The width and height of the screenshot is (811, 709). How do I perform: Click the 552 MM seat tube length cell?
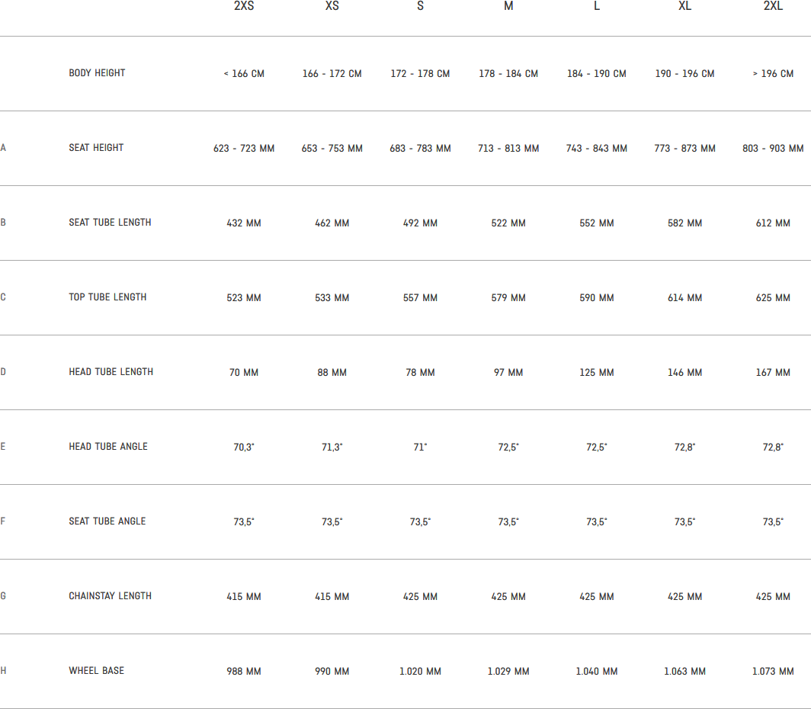(597, 223)
